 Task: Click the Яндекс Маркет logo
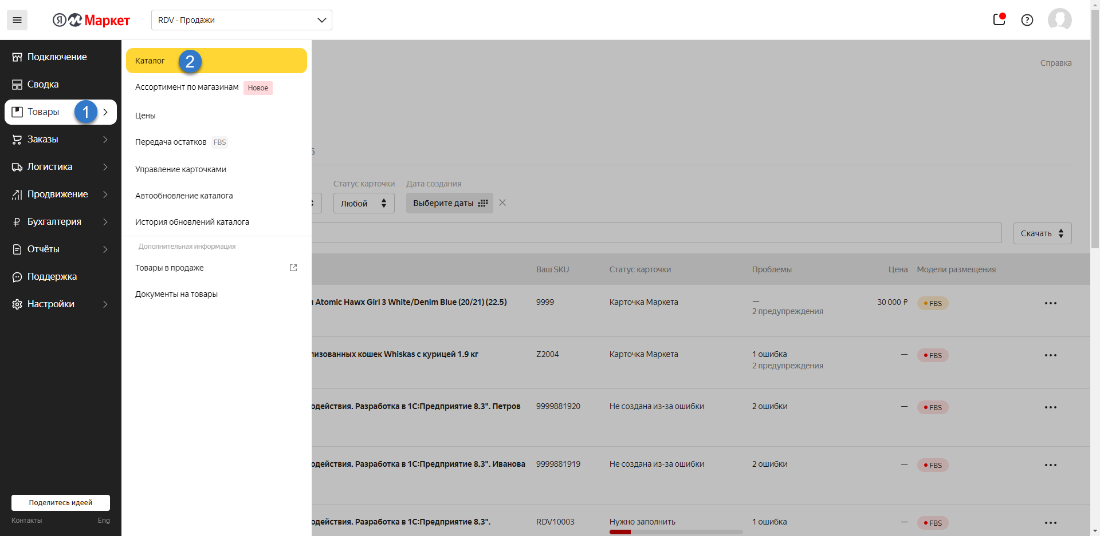(92, 20)
